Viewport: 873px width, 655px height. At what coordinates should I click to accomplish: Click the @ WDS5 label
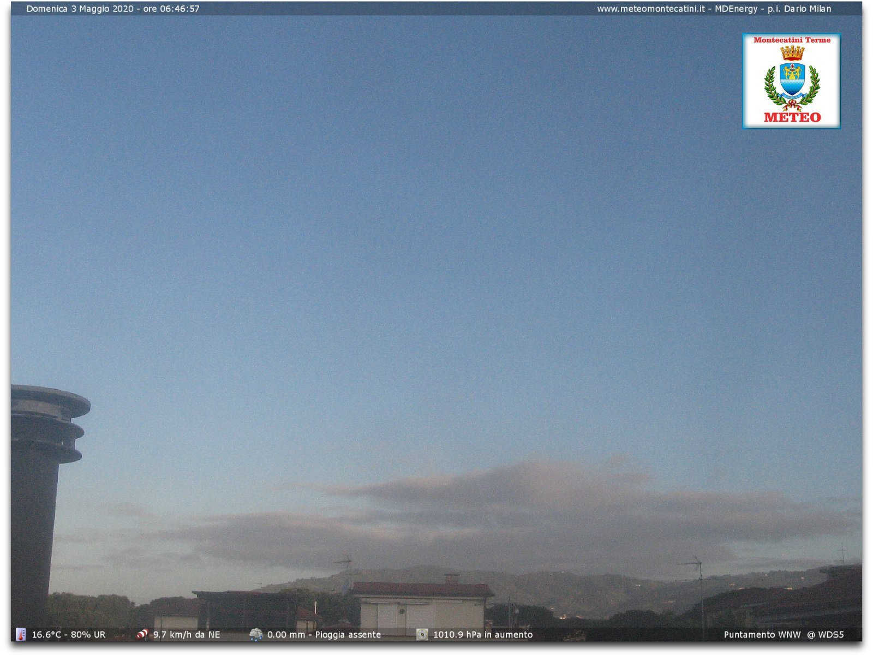click(x=826, y=634)
